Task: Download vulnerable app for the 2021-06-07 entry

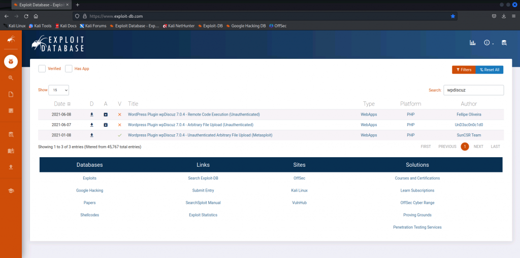Action: [x=106, y=125]
